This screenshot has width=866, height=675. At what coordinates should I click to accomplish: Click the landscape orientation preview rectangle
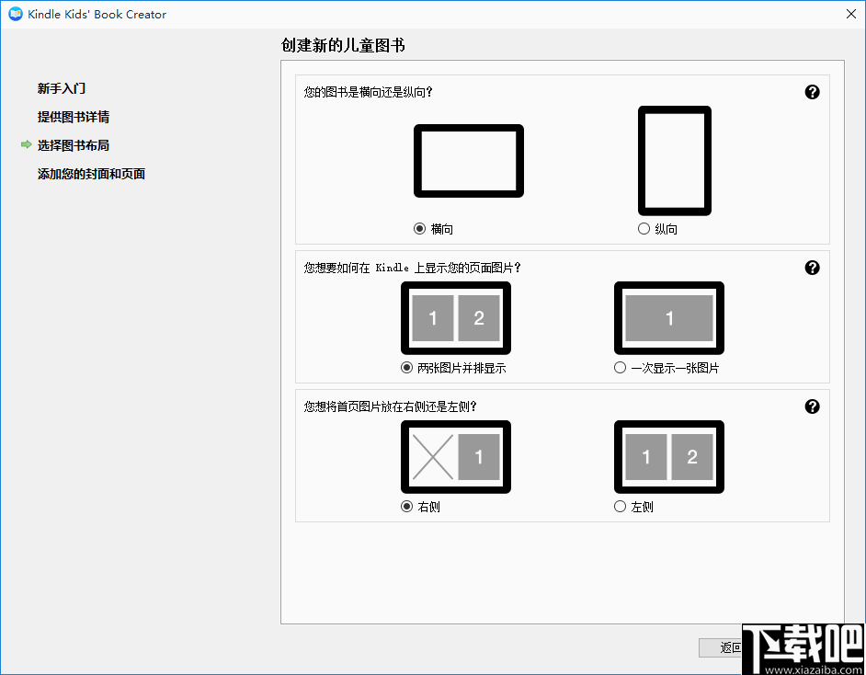[x=469, y=161]
